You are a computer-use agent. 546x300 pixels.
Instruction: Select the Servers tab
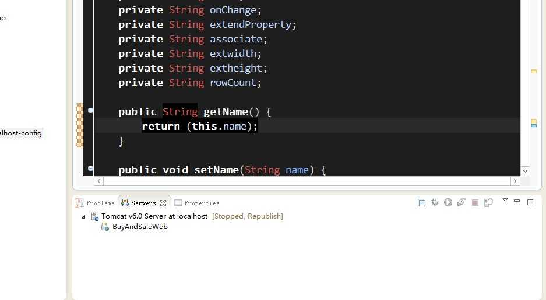(x=143, y=203)
